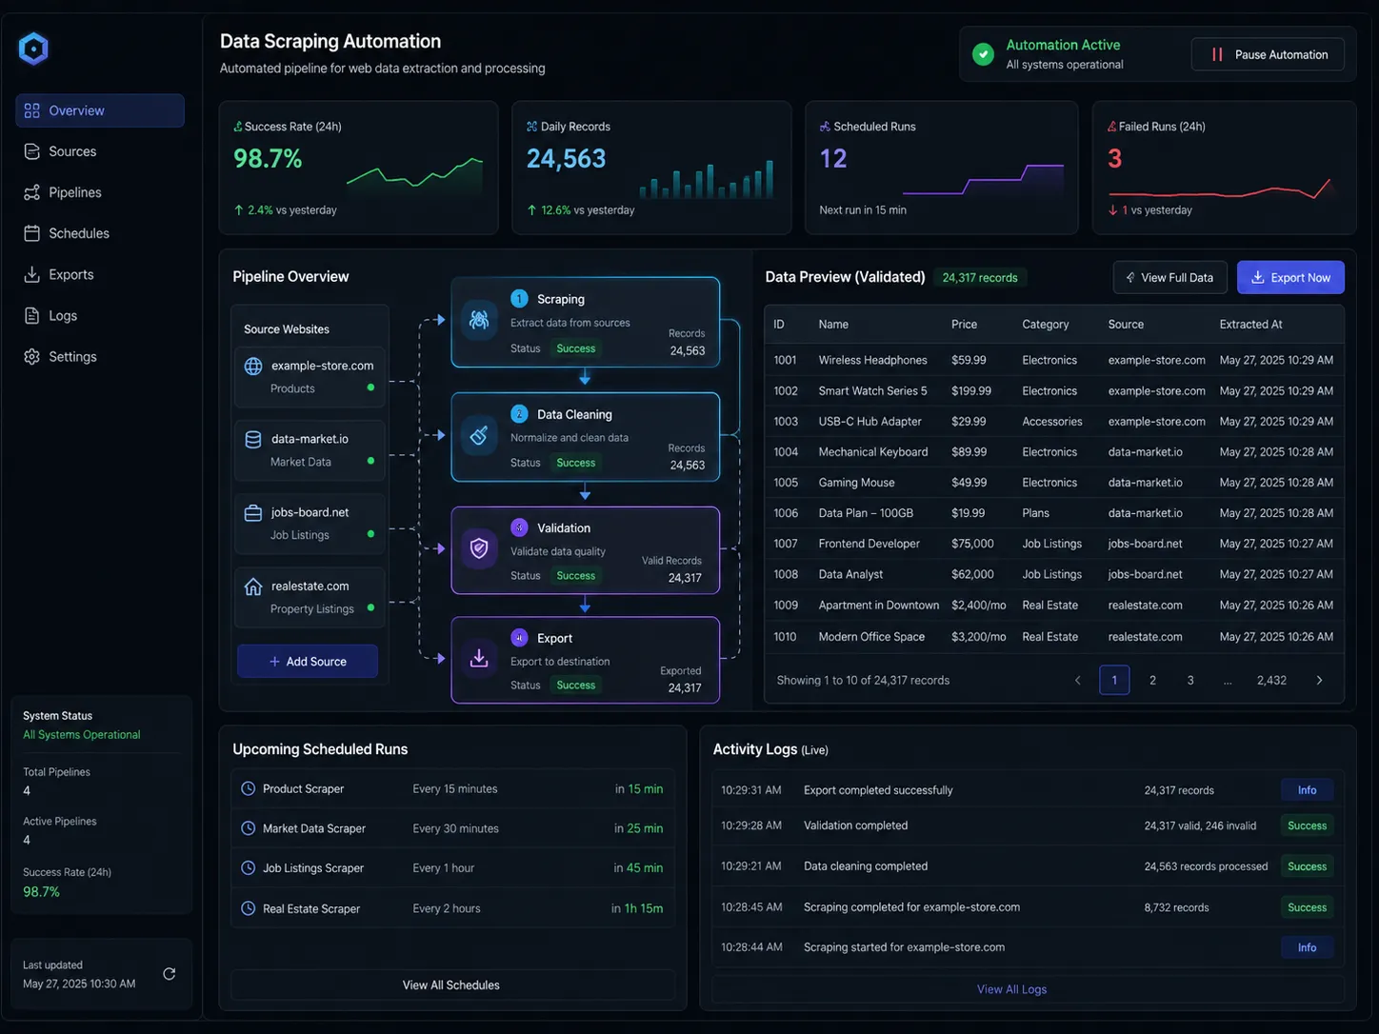
Task: Click the Modern Office Space row
Action: click(x=1053, y=637)
